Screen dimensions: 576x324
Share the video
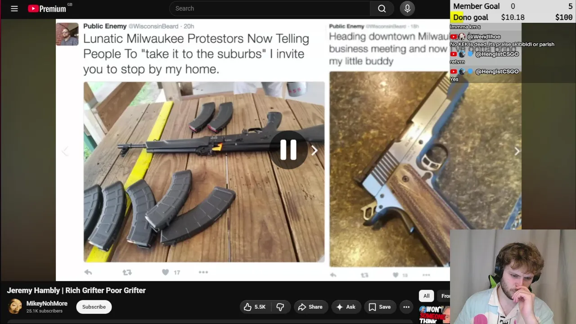tap(310, 307)
